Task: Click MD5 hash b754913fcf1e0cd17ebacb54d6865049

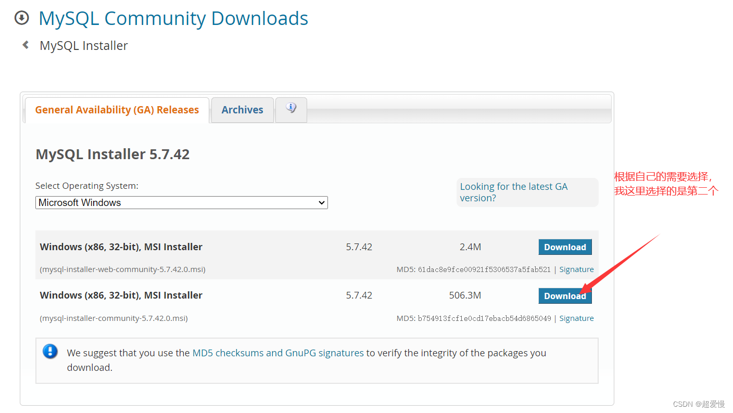Action: 484,318
